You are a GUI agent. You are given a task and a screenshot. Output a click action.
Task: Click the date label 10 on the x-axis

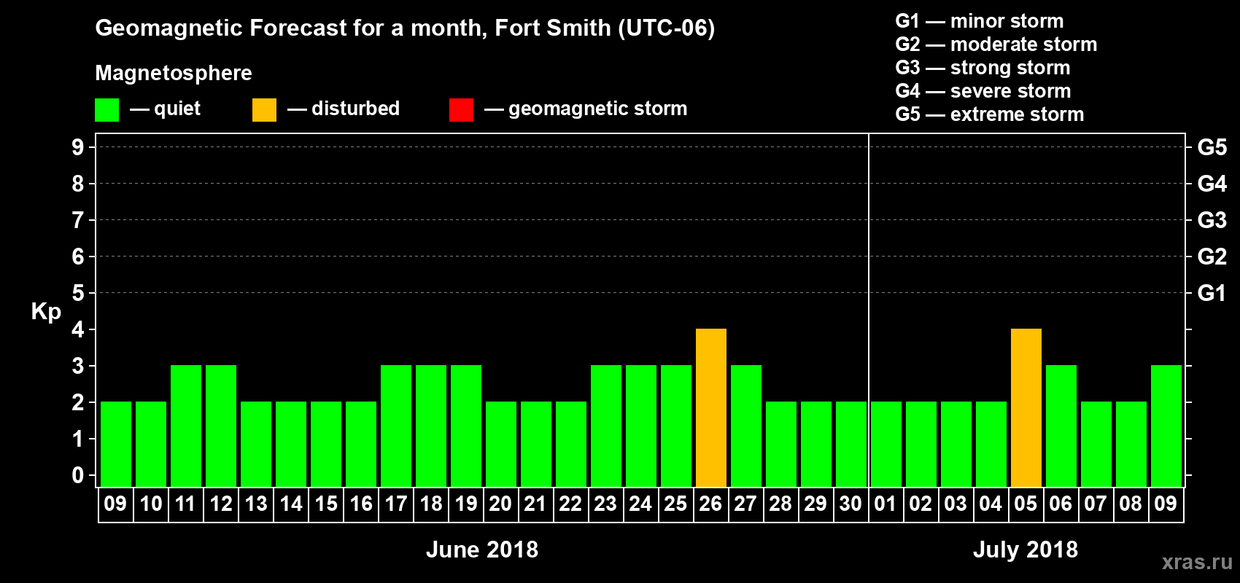[x=151, y=504]
